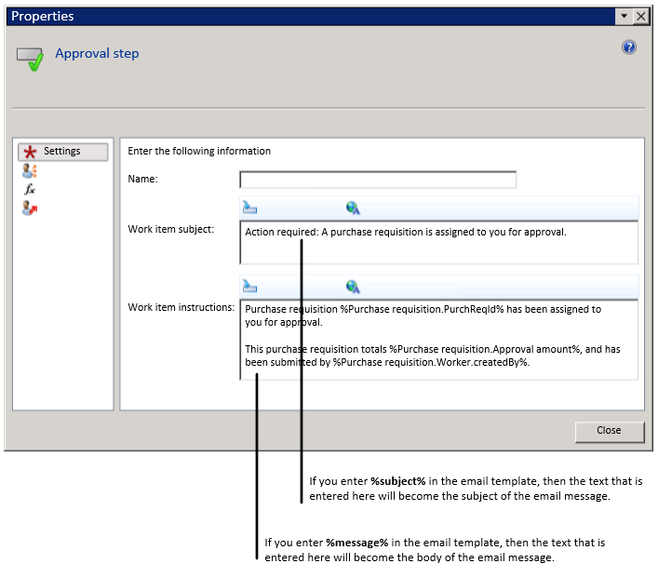Click in the Work item instructions text box
This screenshot has width=658, height=577.
tap(437, 340)
